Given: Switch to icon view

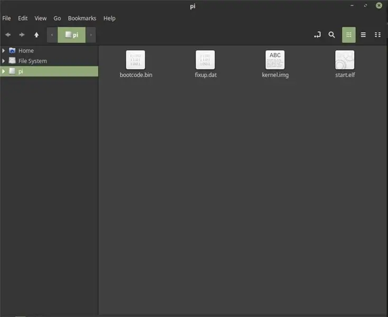Looking at the screenshot, I should click(x=349, y=35).
